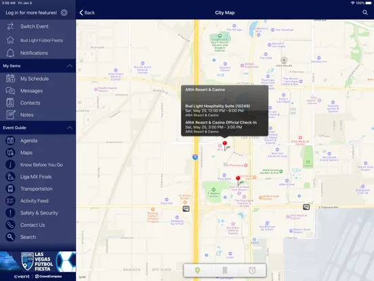Tap the Las Vegas Fútbol Fiesta banner
Image resolution: width=374 pixels, height=281 pixels.
[x=38, y=261]
